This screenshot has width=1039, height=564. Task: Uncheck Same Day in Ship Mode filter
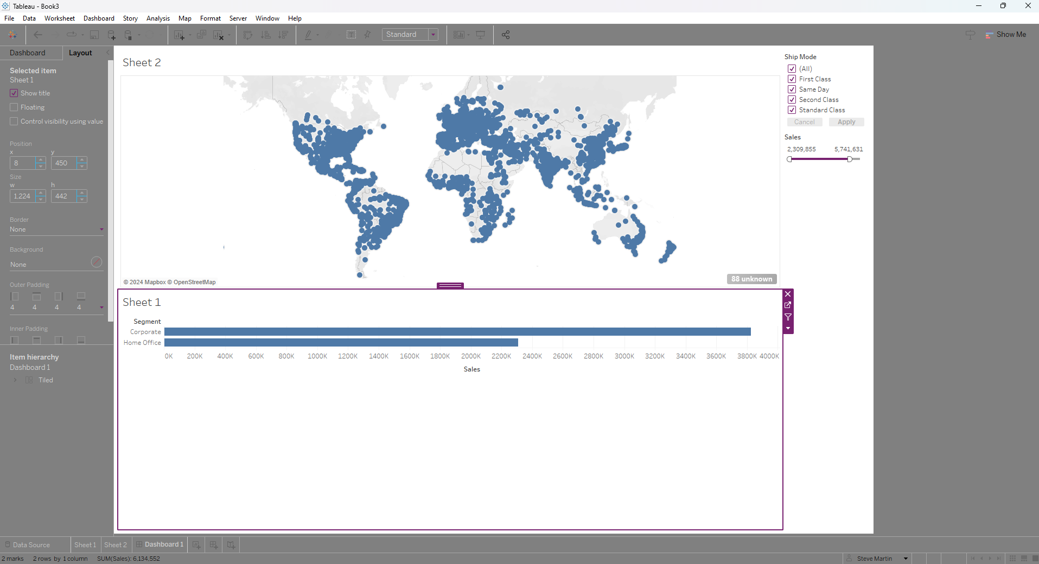click(791, 89)
